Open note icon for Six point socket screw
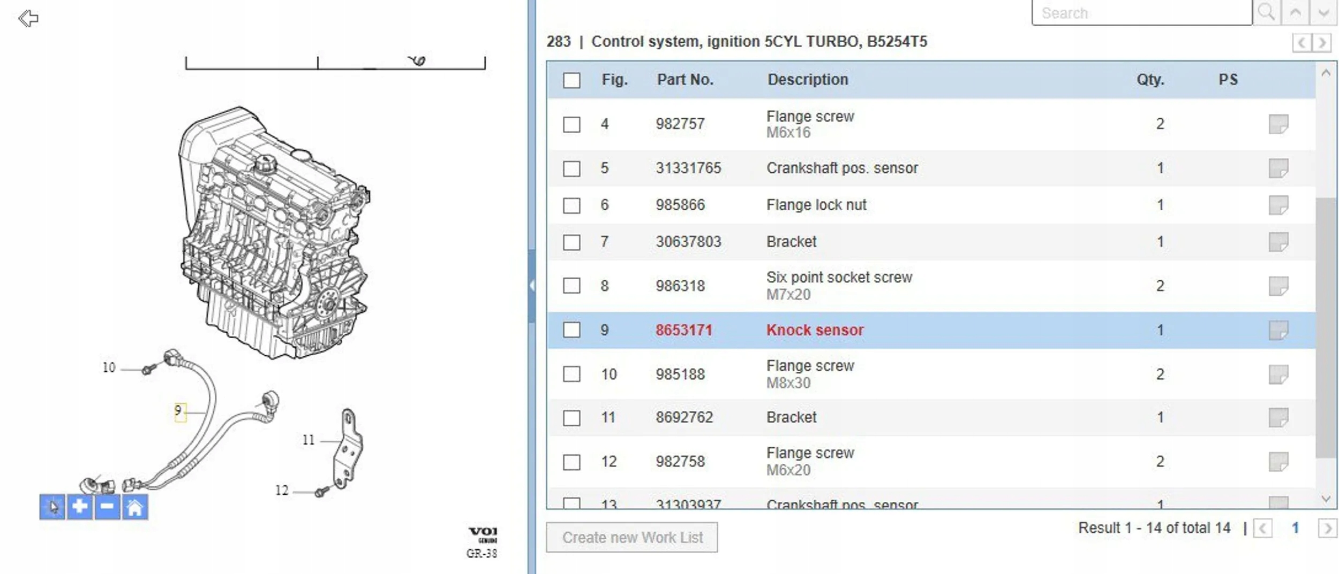The width and height of the screenshot is (1339, 574). [x=1278, y=286]
